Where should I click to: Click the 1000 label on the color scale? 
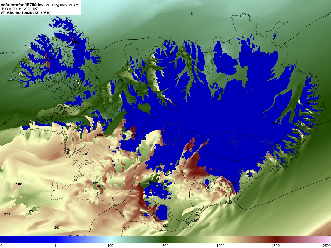[x=221, y=246]
